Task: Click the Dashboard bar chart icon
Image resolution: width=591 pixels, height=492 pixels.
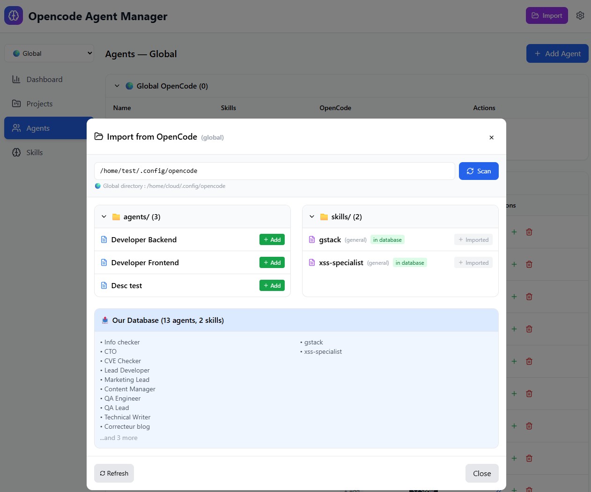Action: click(x=16, y=79)
